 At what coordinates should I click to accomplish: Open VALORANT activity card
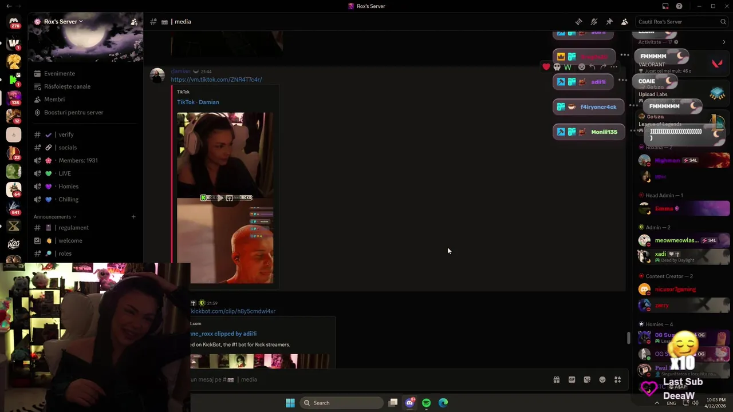pyautogui.click(x=683, y=64)
